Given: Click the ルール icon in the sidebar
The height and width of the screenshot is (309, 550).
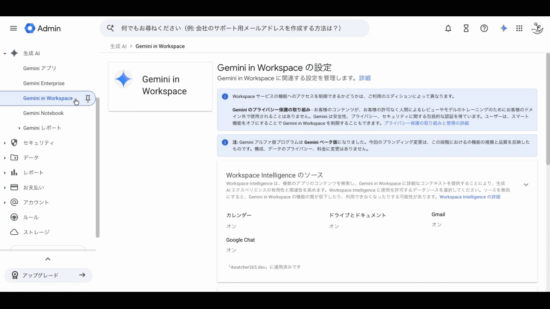Looking at the screenshot, I should tap(14, 217).
